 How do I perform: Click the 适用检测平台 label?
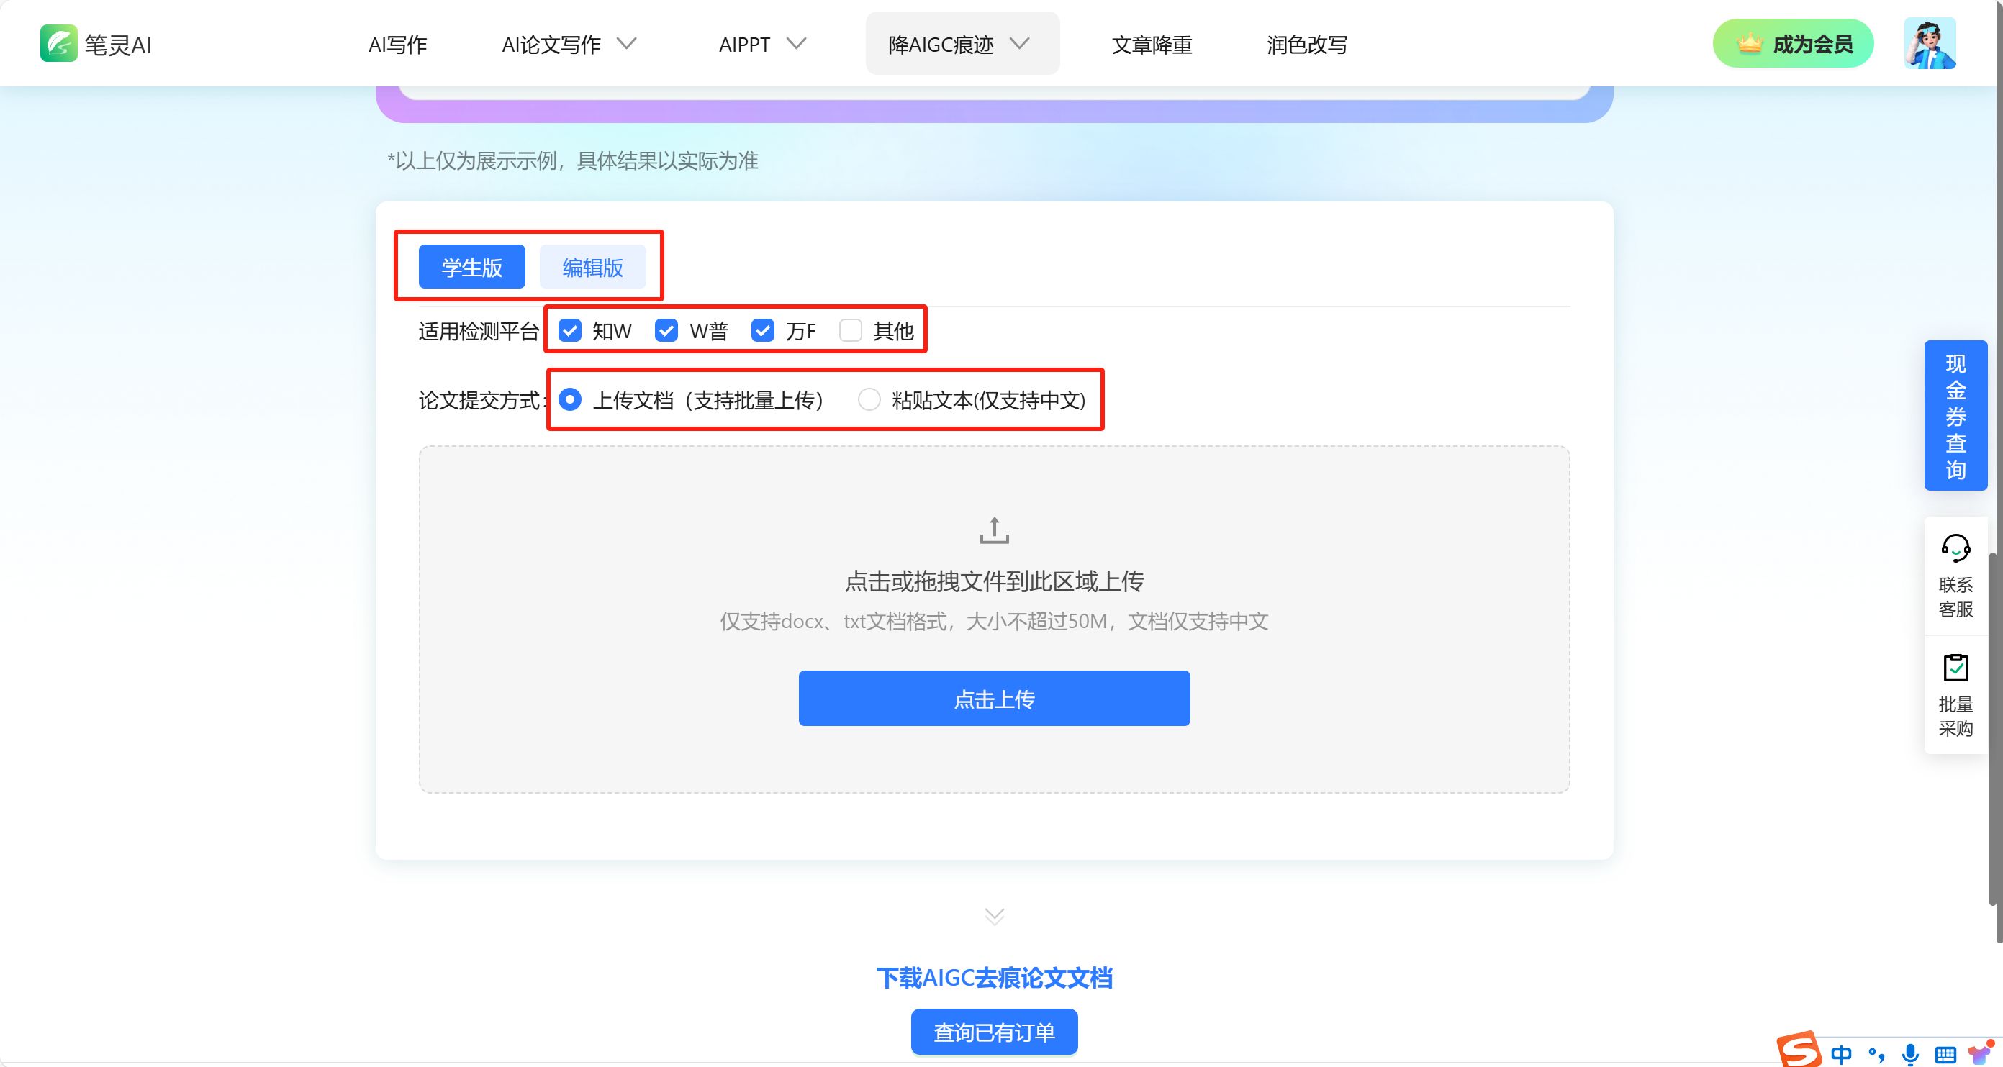click(x=479, y=332)
